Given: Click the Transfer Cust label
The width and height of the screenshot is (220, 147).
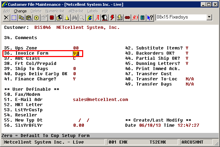Looking at the screenshot, I should pos(154,74).
